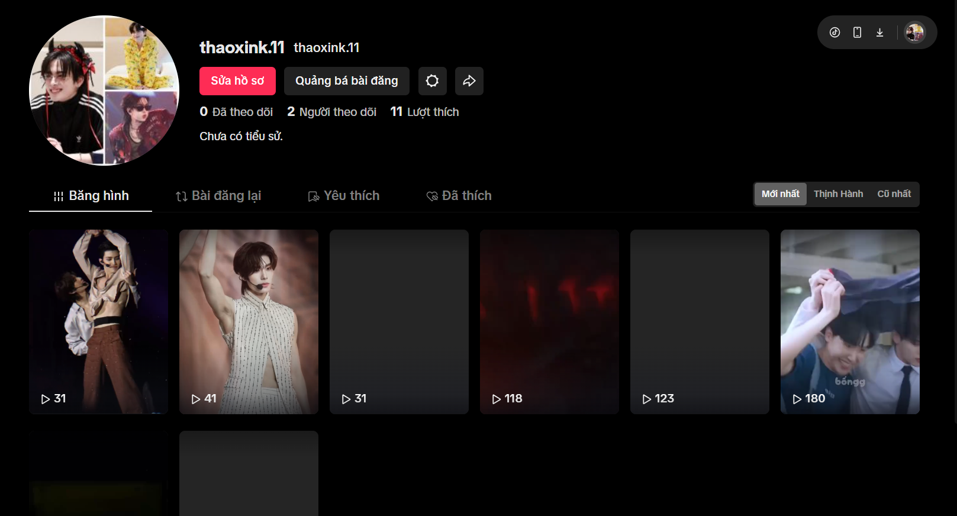Click the share profile arrow icon
The width and height of the screenshot is (957, 516).
click(469, 81)
